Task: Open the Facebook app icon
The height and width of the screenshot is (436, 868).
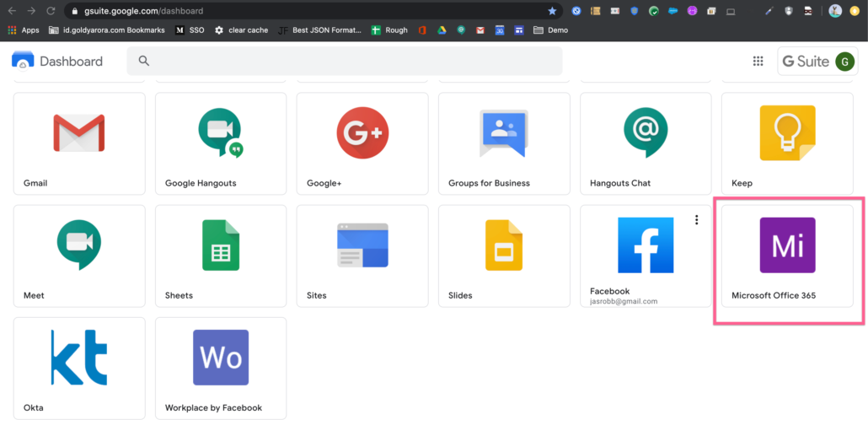Action: coord(646,245)
